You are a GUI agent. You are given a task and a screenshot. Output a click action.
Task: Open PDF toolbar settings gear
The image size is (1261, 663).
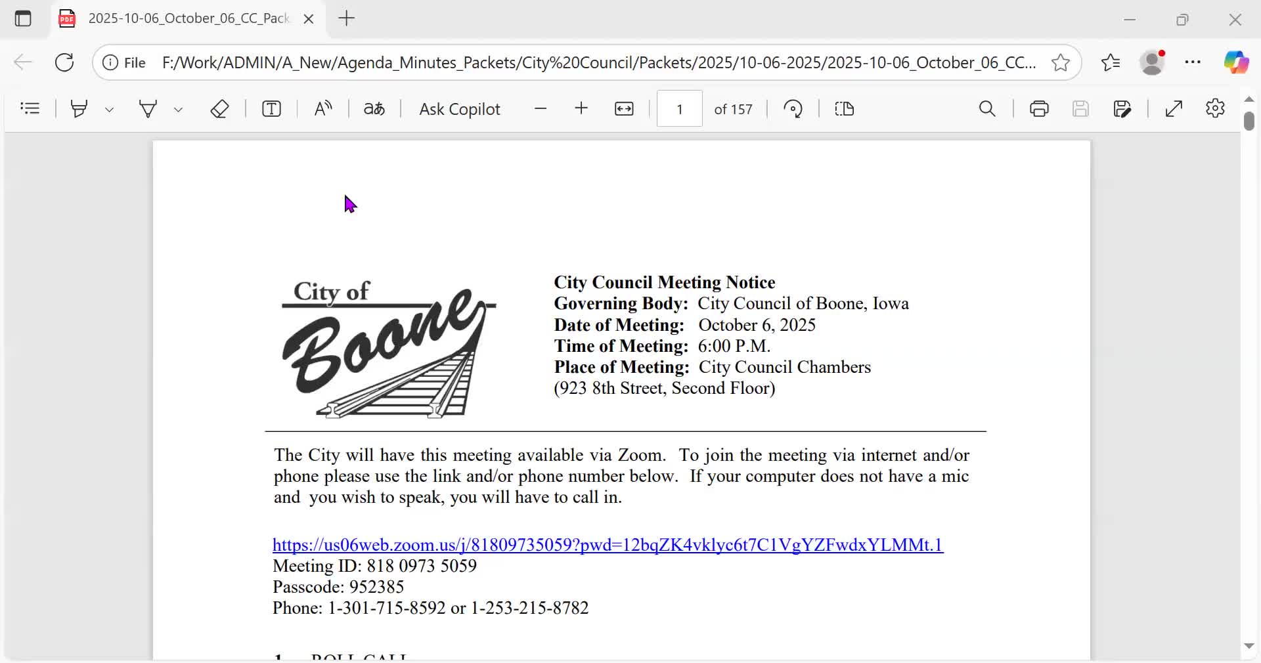pyautogui.click(x=1216, y=108)
